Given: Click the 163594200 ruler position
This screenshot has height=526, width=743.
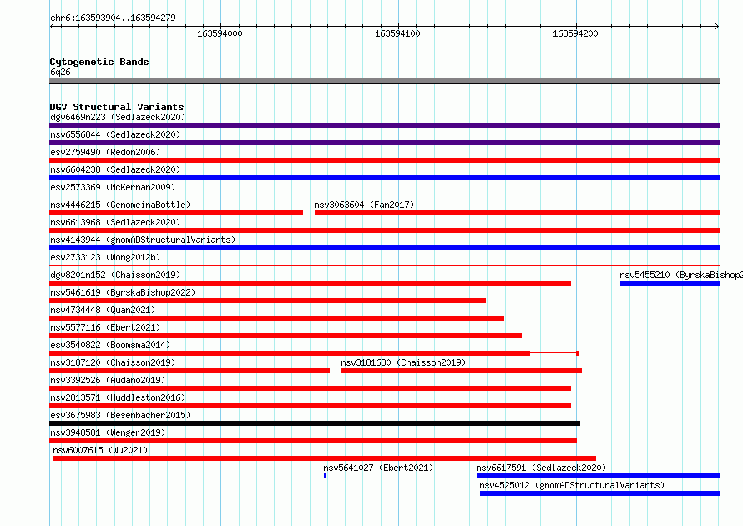Looking at the screenshot, I should (x=575, y=33).
